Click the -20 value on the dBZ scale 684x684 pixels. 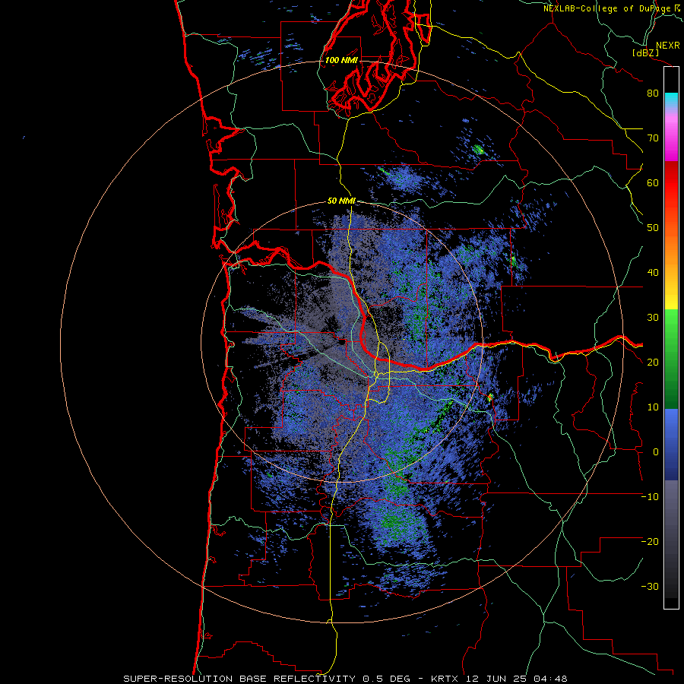click(650, 542)
